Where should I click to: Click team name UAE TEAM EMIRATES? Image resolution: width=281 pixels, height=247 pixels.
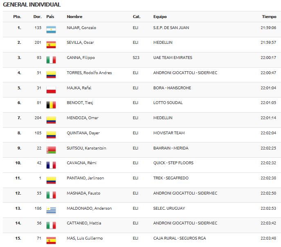coord(173,58)
